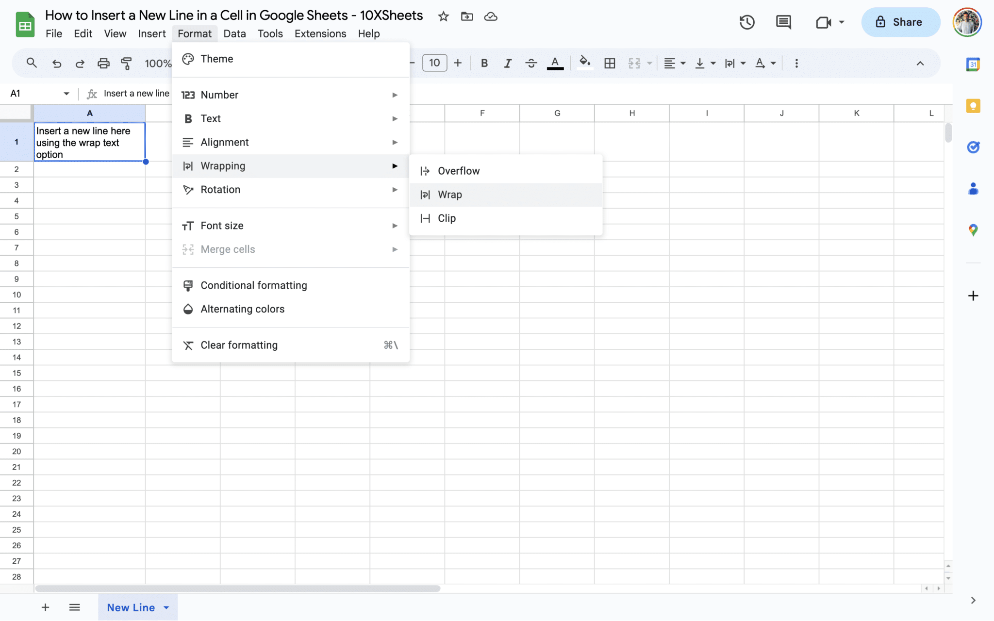Expand the Rotation submenu
This screenshot has height=621, width=994.
coord(291,190)
